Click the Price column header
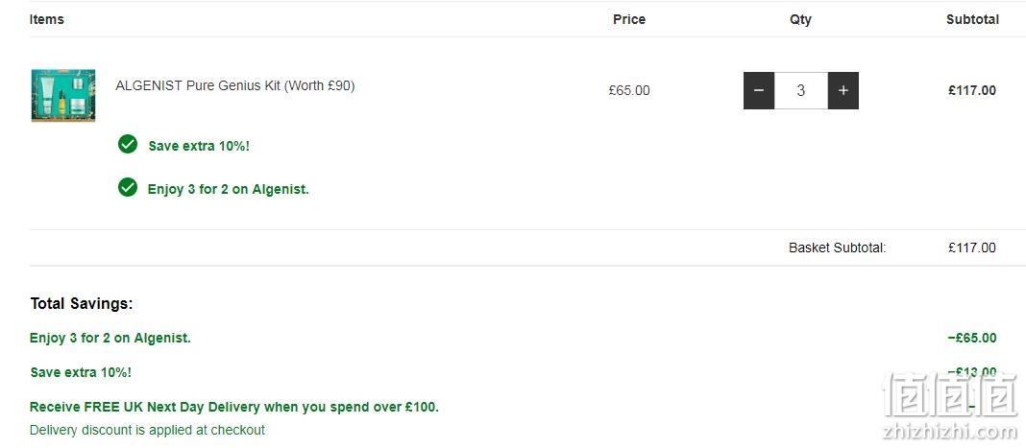 point(629,19)
